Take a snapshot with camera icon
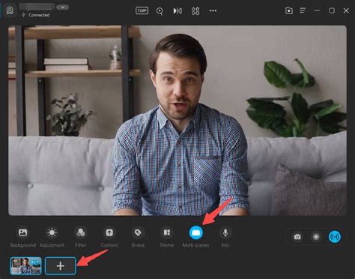The height and width of the screenshot is (279, 355). point(297,237)
